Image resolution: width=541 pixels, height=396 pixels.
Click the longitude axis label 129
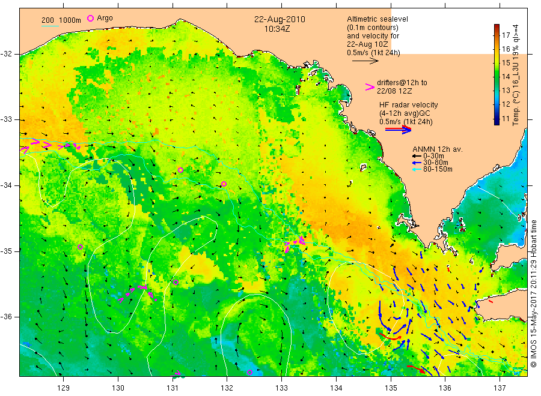(64, 388)
